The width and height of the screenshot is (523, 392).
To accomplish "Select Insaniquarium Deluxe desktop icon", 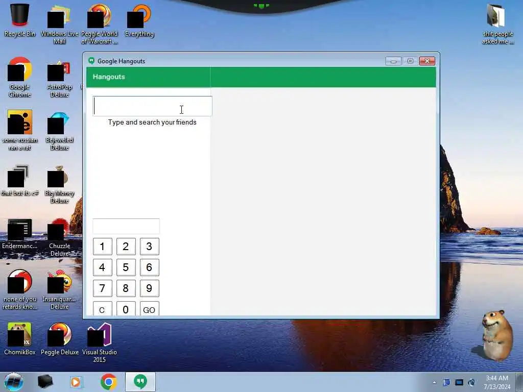I will pyautogui.click(x=59, y=289).
